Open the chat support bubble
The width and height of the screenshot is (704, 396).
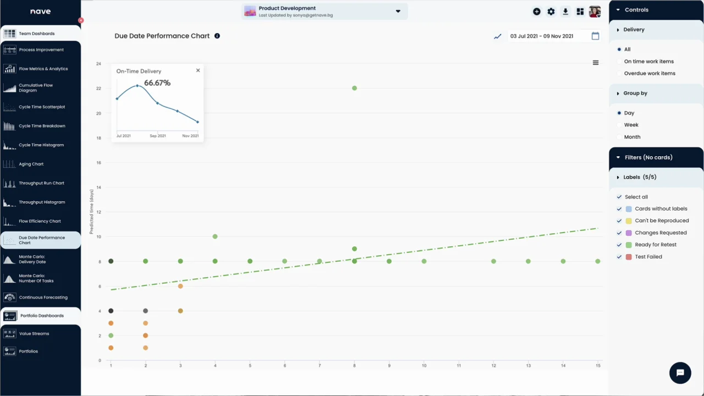[680, 373]
